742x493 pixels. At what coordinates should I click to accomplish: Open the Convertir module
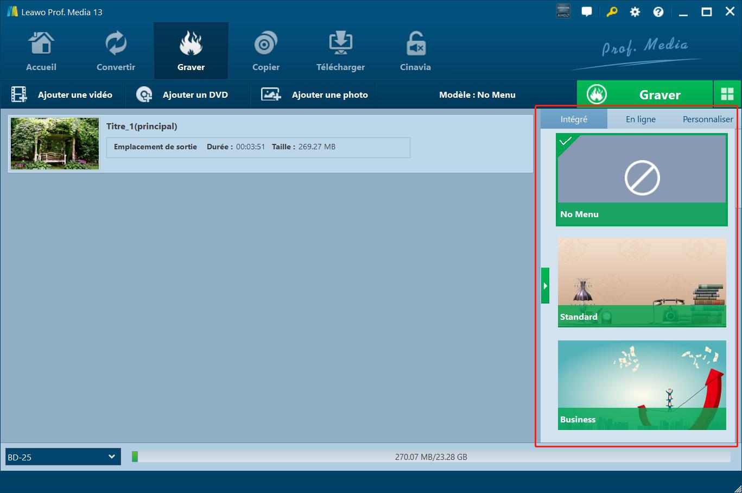click(116, 52)
